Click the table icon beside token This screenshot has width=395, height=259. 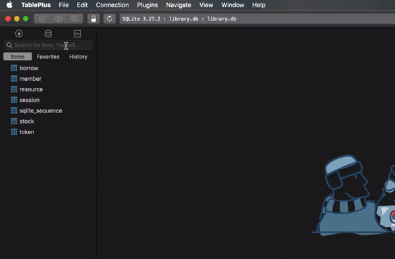14,131
